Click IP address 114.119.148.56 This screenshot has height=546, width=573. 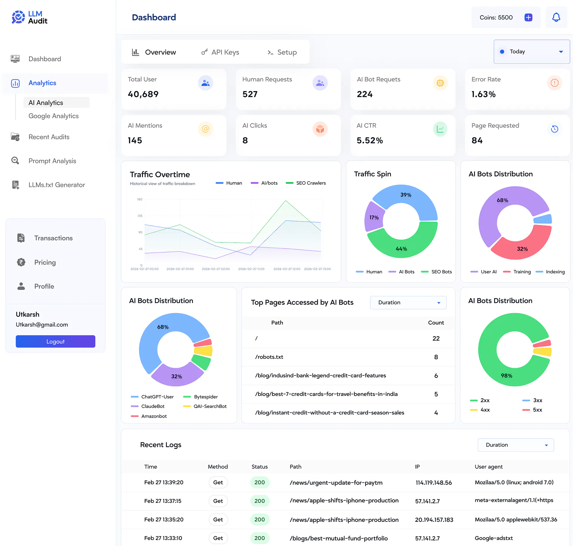434,482
